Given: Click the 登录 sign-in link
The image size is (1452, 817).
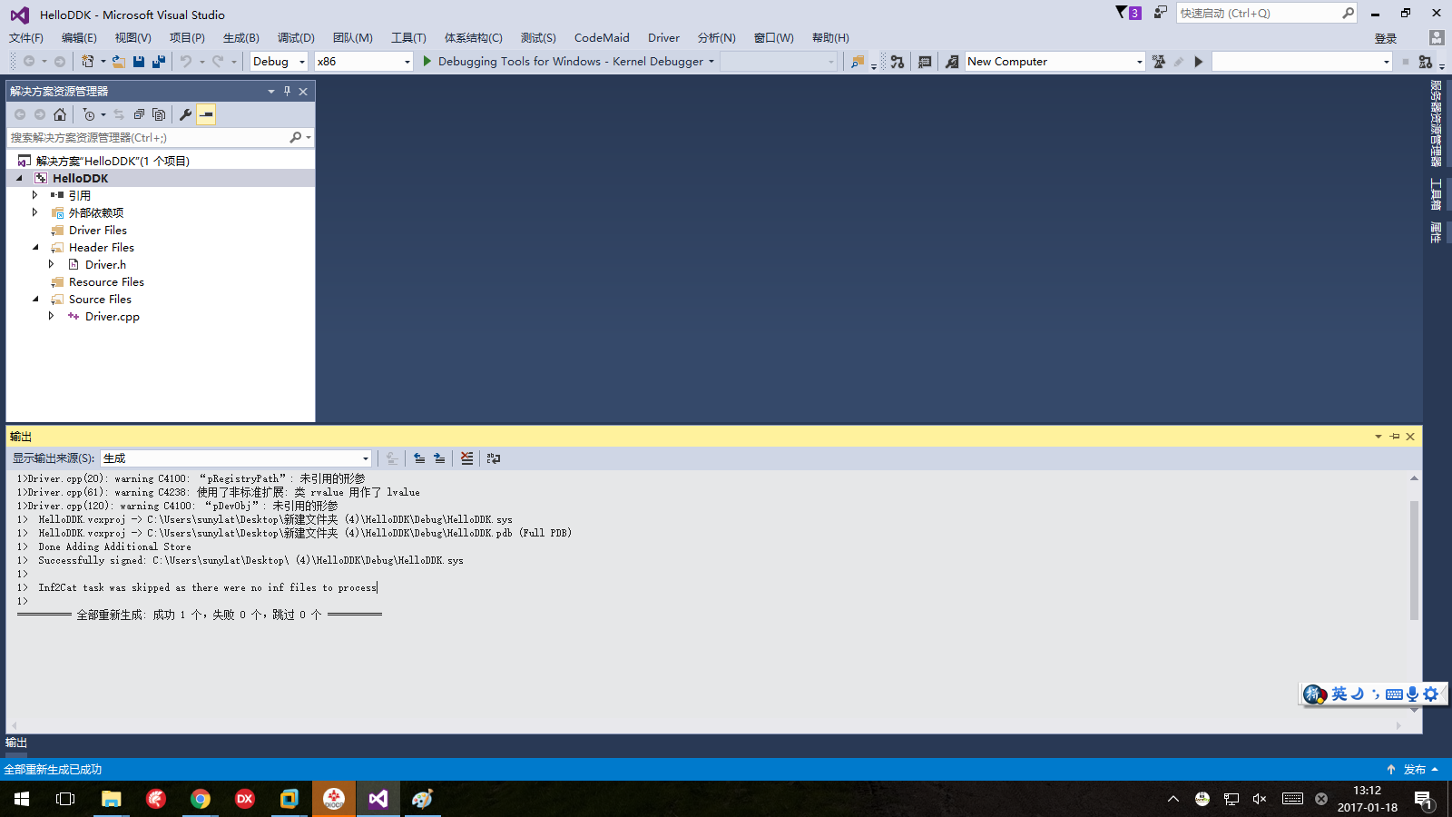Looking at the screenshot, I should 1386,38.
